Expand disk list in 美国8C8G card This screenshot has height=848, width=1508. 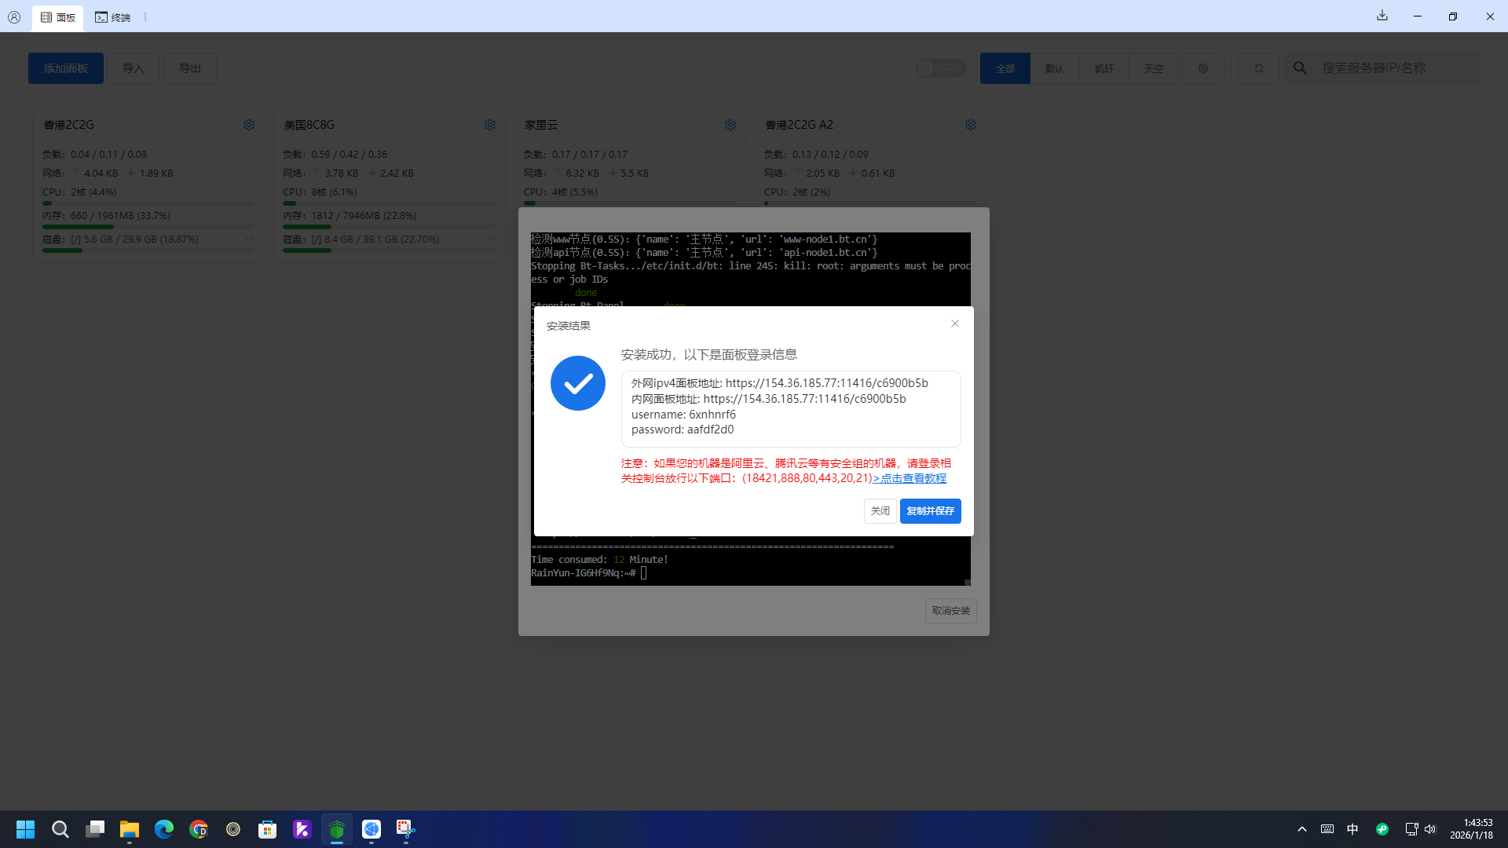(490, 239)
